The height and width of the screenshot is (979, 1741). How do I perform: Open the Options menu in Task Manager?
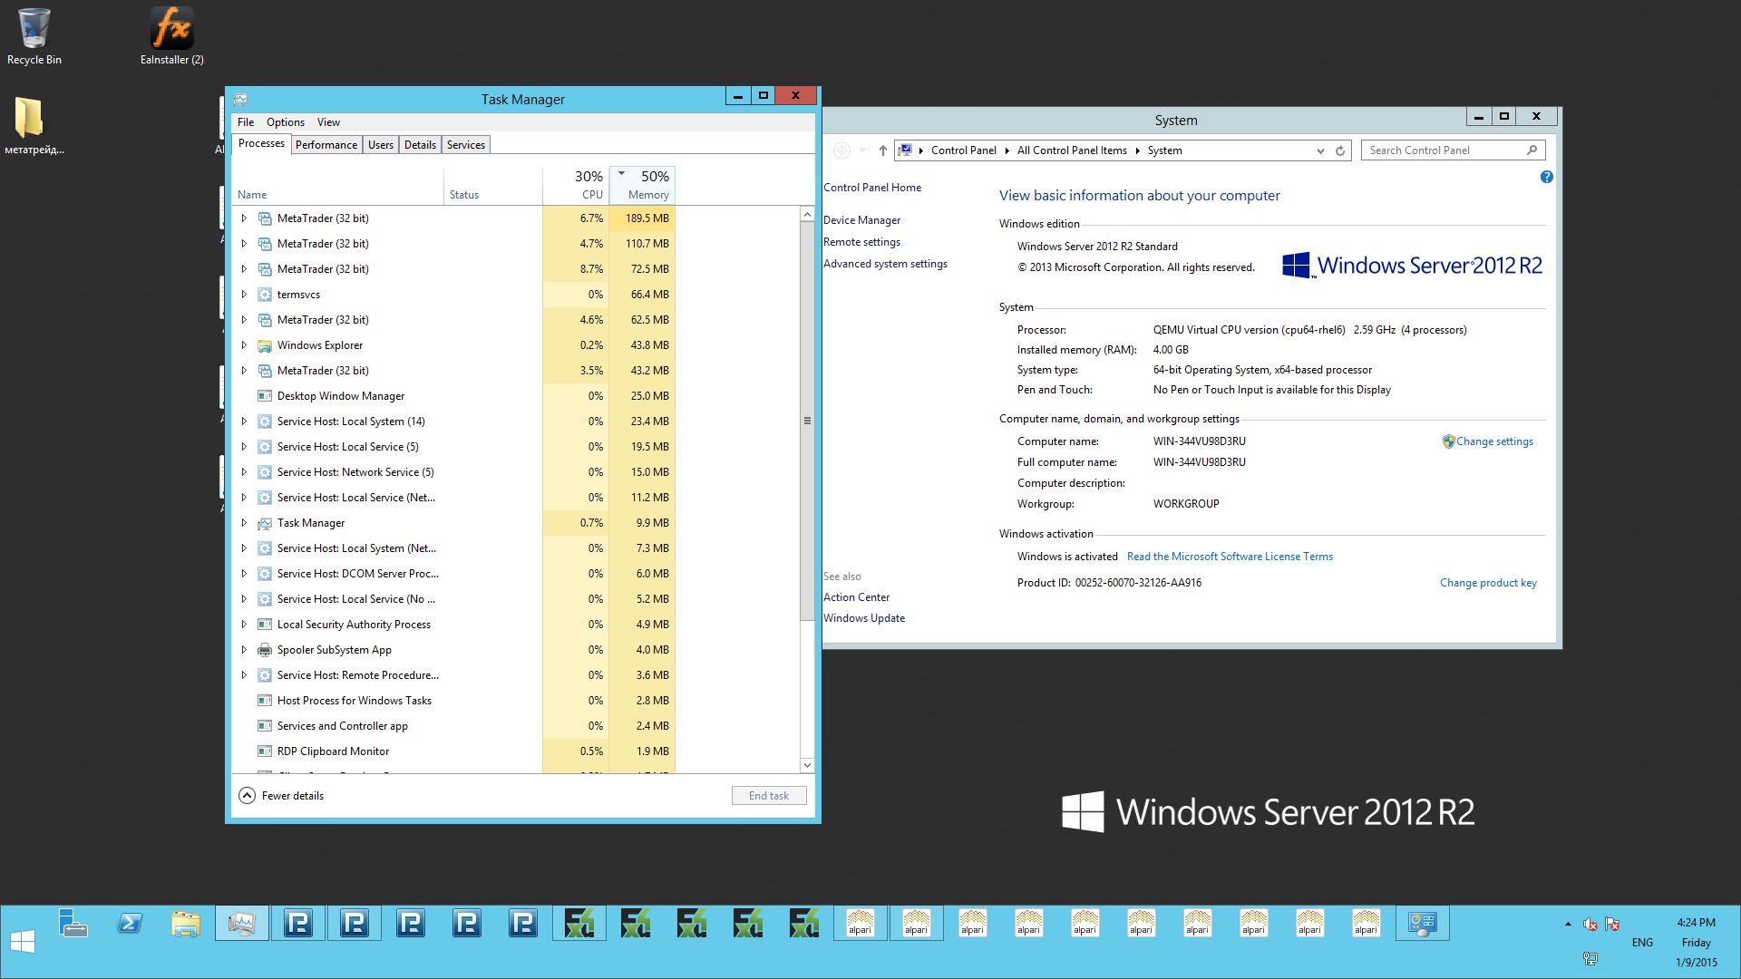click(x=286, y=122)
